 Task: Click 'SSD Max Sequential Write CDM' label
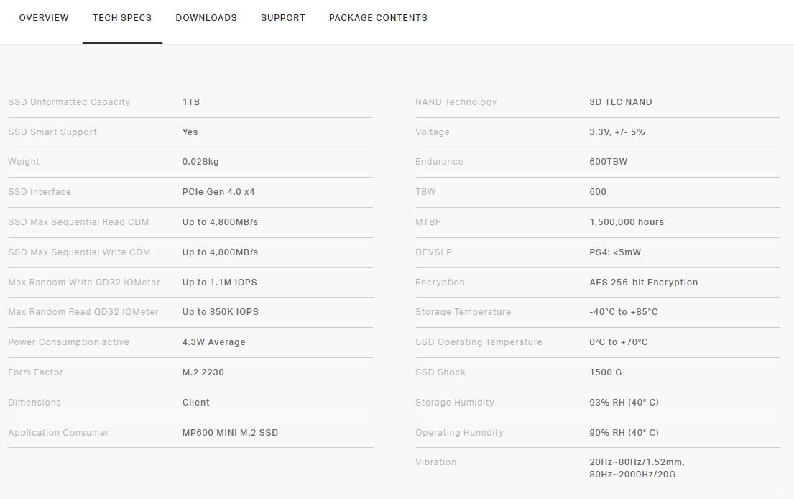pos(79,252)
